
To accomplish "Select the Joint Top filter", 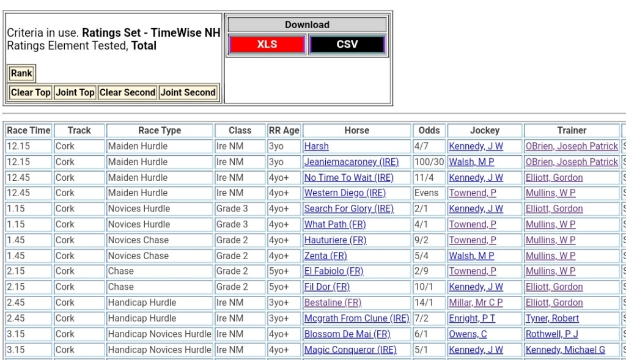I will pos(75,92).
